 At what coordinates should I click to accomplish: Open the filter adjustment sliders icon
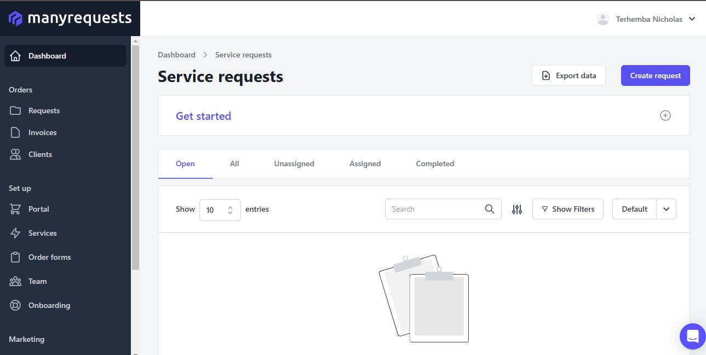(516, 208)
